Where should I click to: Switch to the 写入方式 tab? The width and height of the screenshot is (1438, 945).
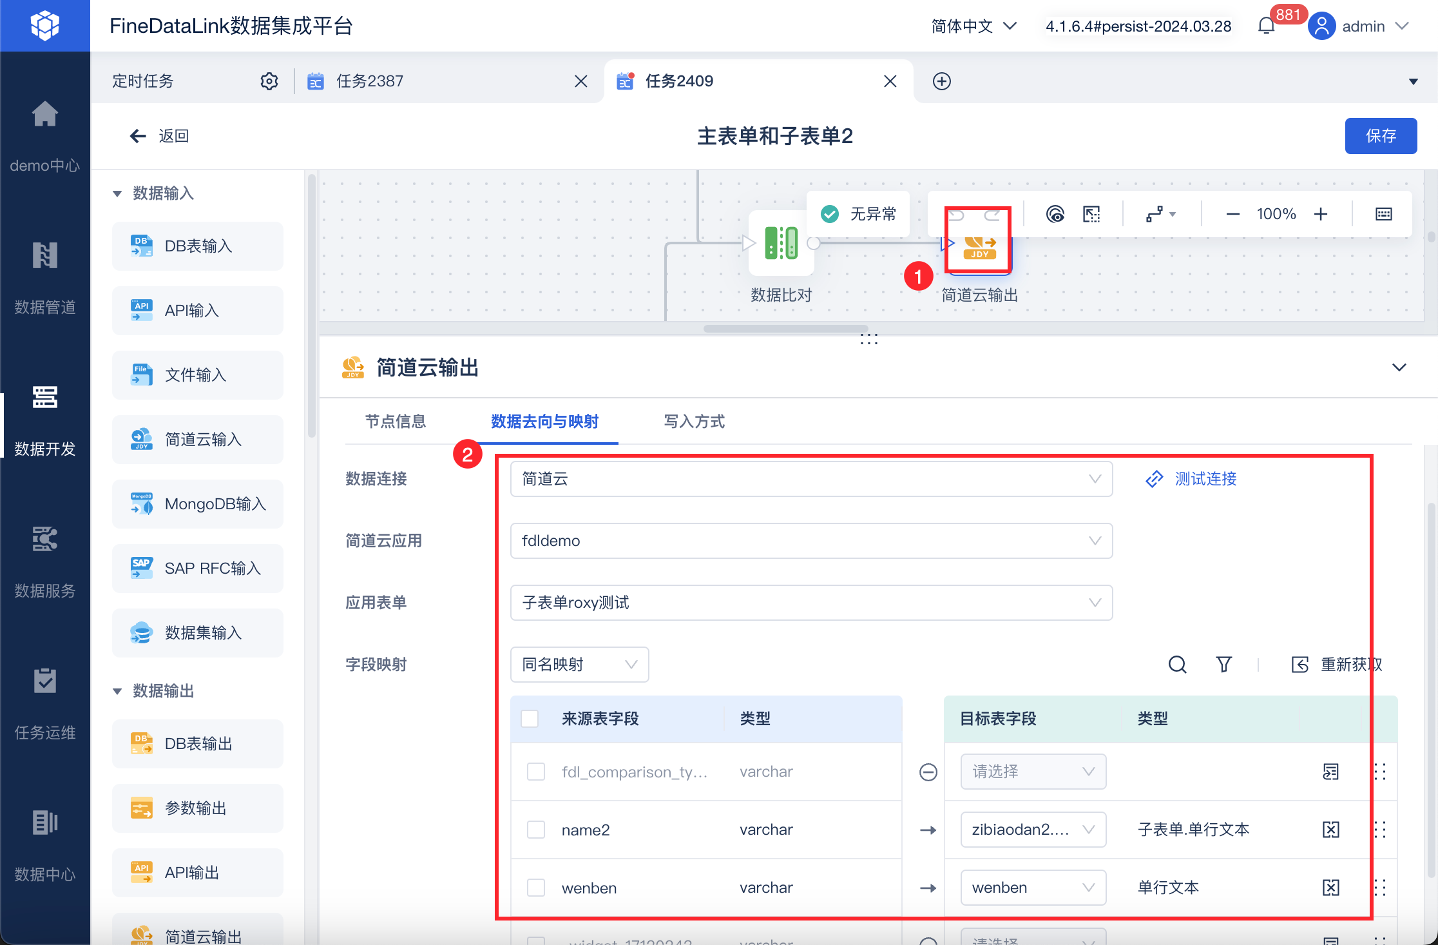click(694, 422)
